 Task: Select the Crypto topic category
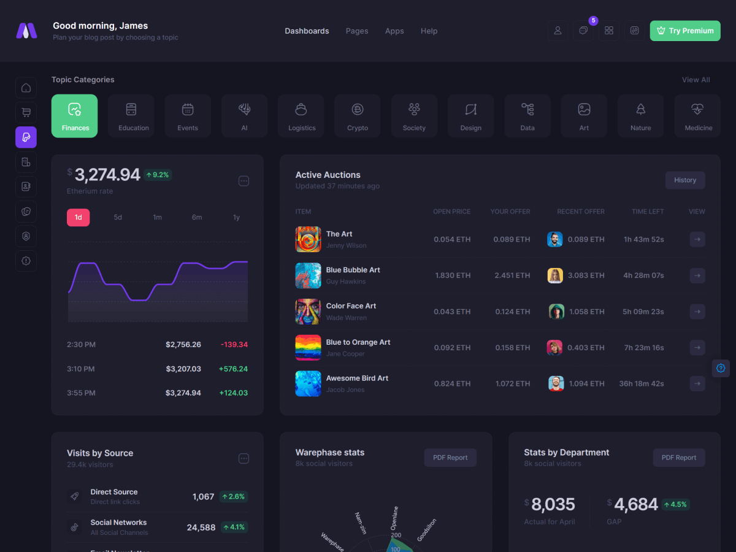[x=358, y=116]
